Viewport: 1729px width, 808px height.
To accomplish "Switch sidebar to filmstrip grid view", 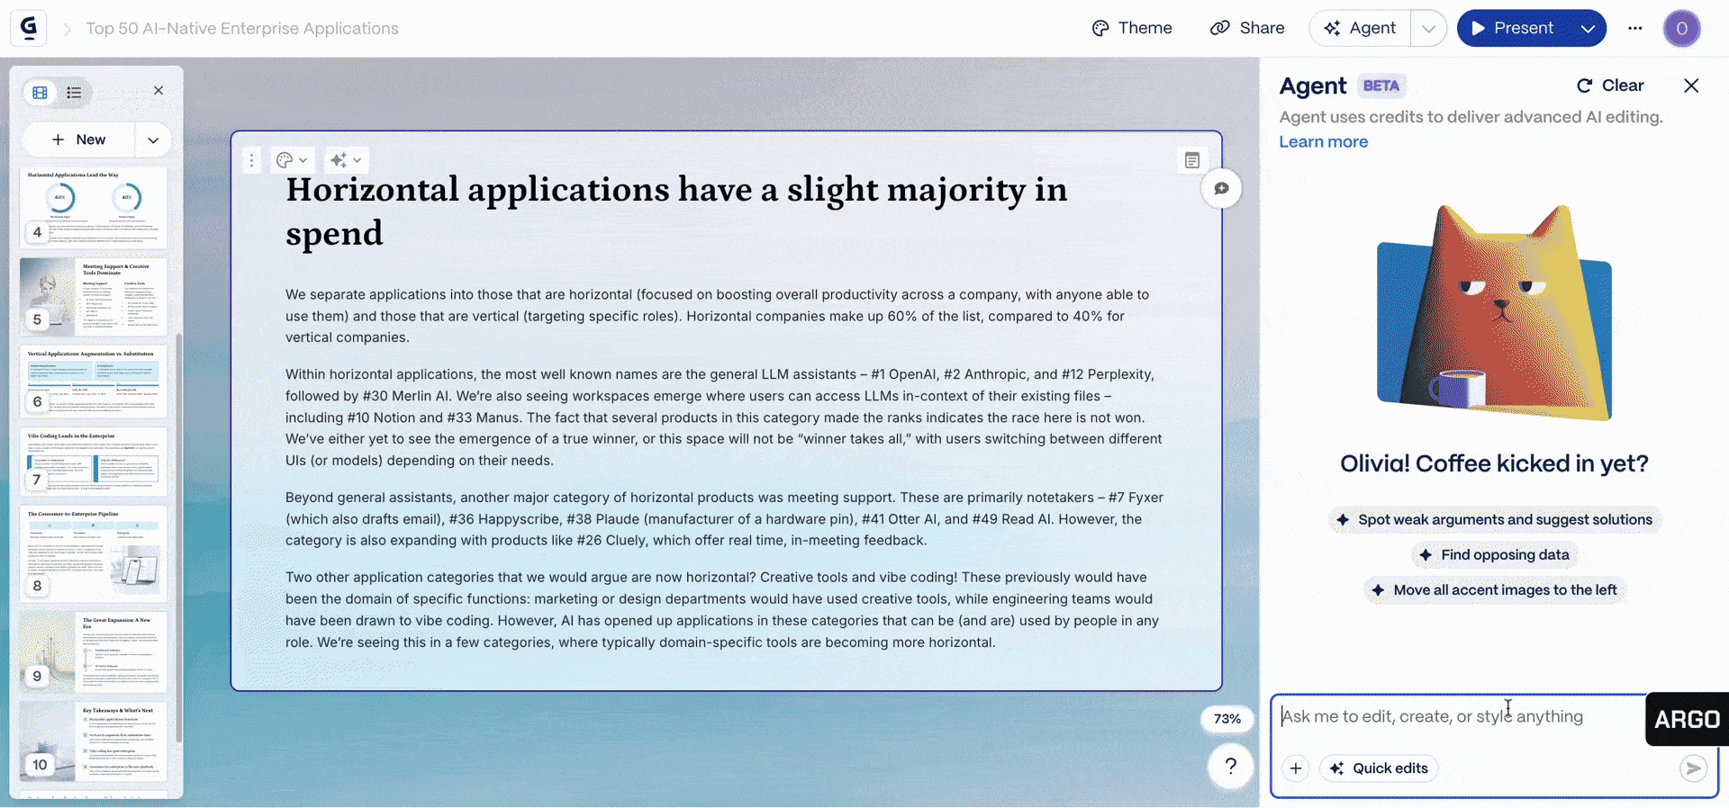I will 40,92.
